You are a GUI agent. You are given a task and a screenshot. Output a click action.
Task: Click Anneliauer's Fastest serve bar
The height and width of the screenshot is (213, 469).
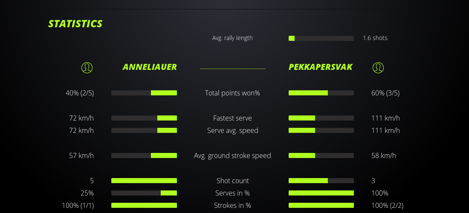[144, 118]
